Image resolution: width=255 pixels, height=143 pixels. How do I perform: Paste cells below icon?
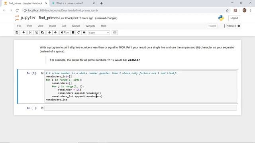tap(43, 33)
